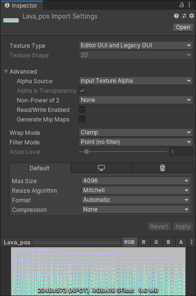Open the Non-Power of 2 dropdown
This screenshot has height=296, width=196.
(136, 100)
